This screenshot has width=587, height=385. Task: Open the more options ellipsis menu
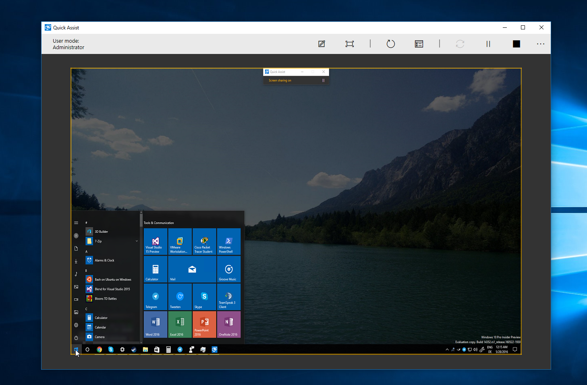(540, 44)
